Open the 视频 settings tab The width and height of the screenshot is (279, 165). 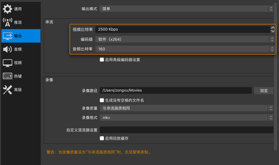[21, 63]
